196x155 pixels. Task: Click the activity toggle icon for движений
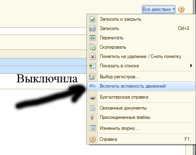point(93,86)
